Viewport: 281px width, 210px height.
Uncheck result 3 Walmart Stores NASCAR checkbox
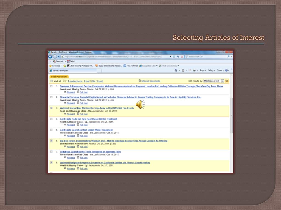(51, 108)
